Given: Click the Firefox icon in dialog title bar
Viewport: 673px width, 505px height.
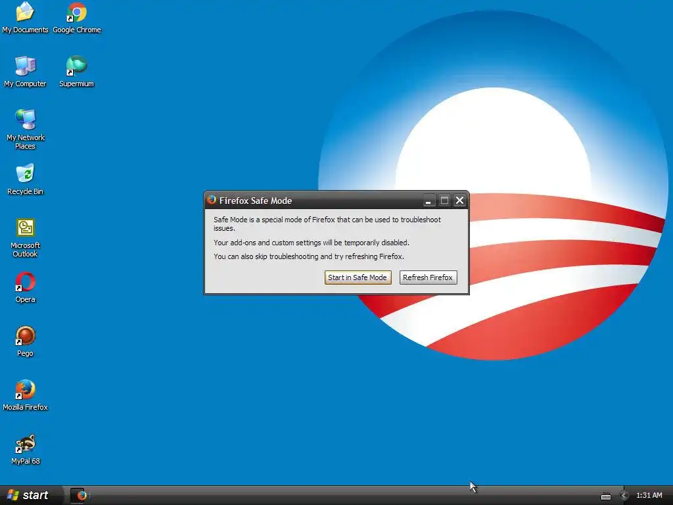Looking at the screenshot, I should tap(211, 200).
